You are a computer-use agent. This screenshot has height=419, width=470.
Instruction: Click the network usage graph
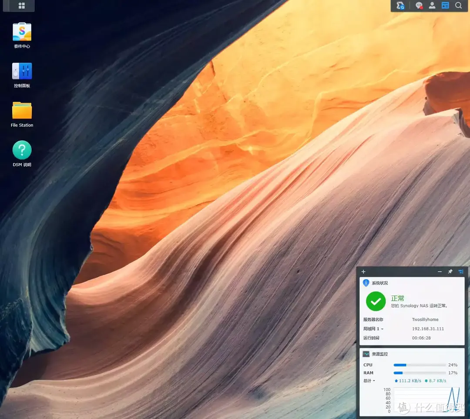tap(426, 400)
